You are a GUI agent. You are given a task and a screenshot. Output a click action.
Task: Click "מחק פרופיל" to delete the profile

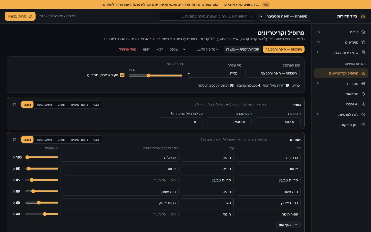pos(128,49)
